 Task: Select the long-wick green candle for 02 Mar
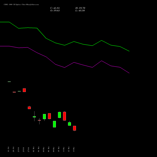[34, 117]
